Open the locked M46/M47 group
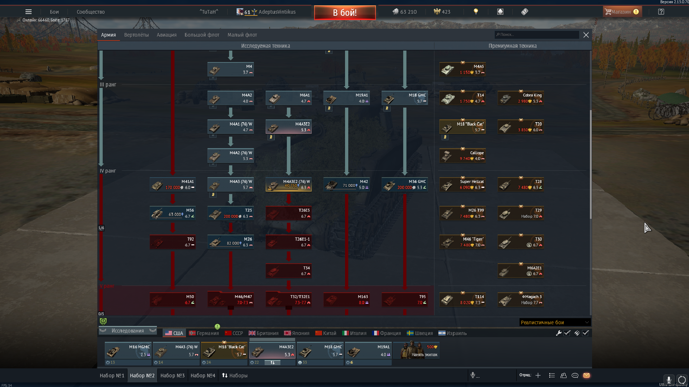The image size is (689, 387). 231,299
